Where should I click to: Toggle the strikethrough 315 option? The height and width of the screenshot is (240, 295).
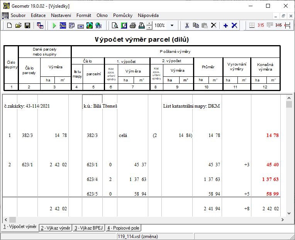click(278, 25)
